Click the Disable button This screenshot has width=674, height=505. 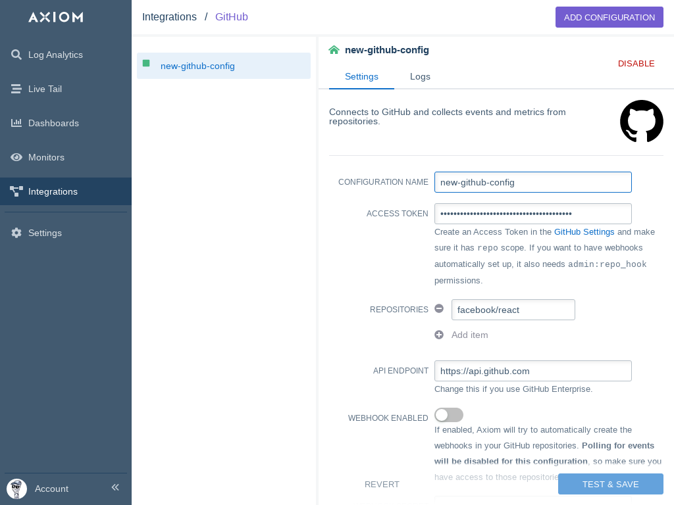[636, 64]
